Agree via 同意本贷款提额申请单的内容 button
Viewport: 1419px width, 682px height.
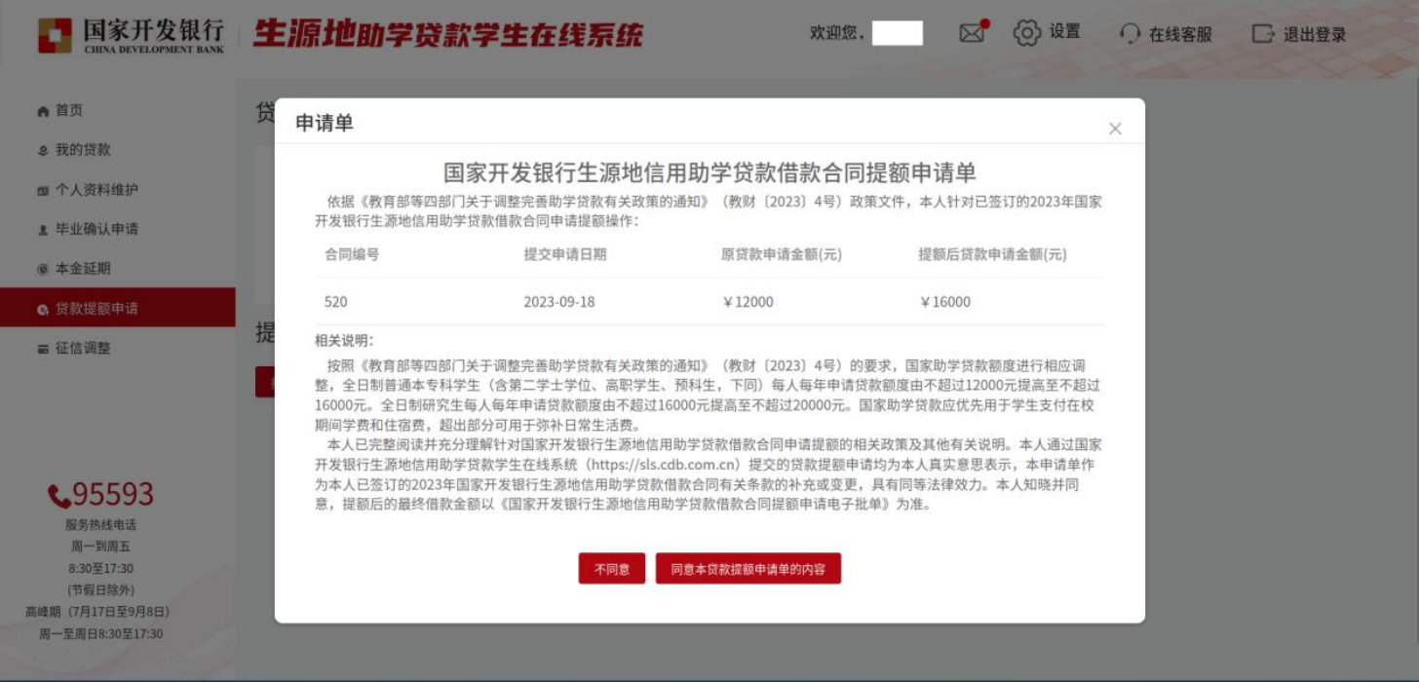point(748,569)
